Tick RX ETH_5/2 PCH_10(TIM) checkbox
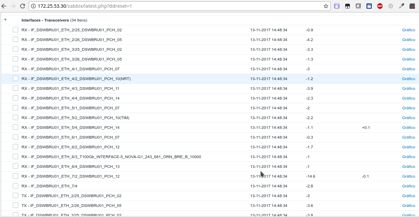Viewport: 419px width, 217px height. [x=16, y=117]
